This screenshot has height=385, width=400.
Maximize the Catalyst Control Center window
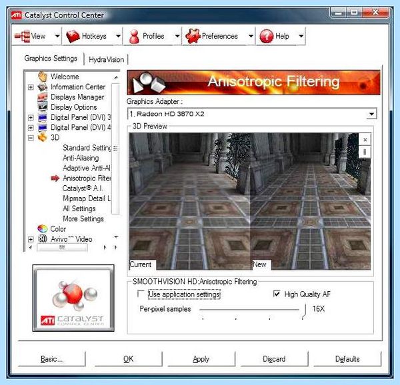[x=354, y=12]
